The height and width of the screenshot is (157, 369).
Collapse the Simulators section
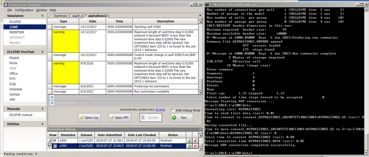(43, 16)
